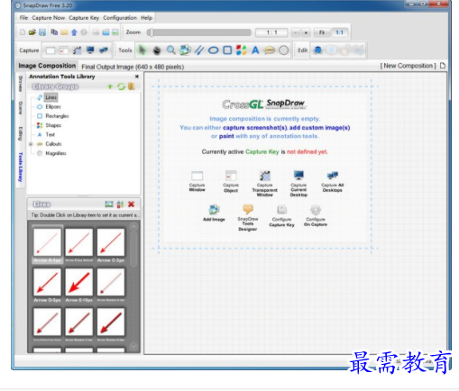The width and height of the screenshot is (459, 391).
Task: Select Capture All Desktops toolbar icon
Action: point(104,50)
